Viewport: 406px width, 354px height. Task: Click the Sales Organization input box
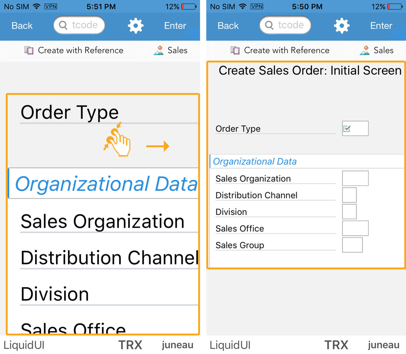tap(355, 178)
